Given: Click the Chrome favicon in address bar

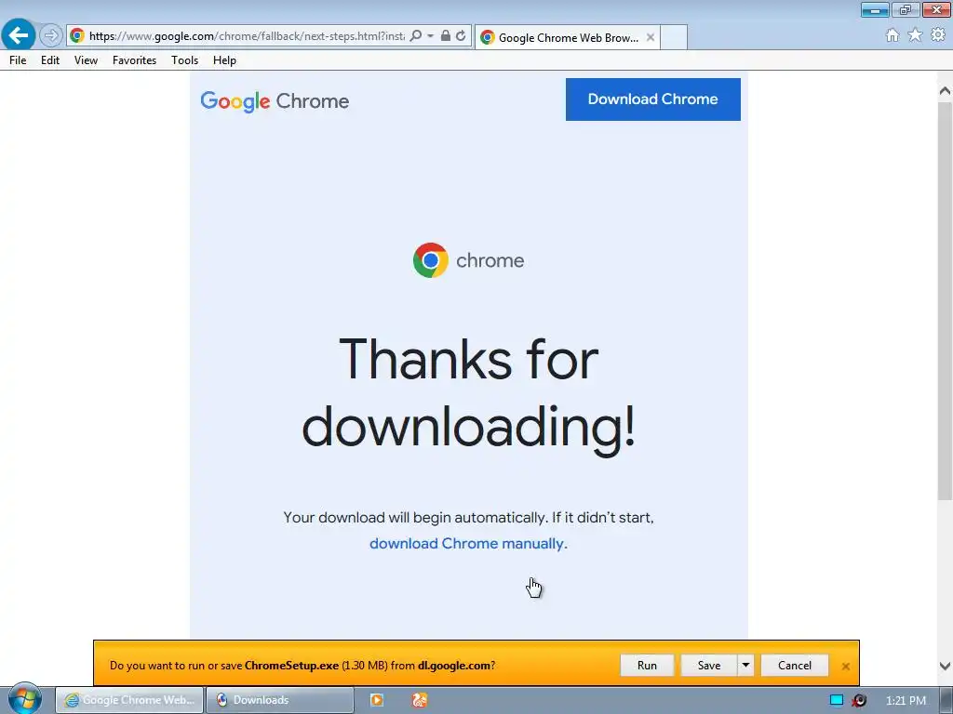Looking at the screenshot, I should pyautogui.click(x=77, y=36).
